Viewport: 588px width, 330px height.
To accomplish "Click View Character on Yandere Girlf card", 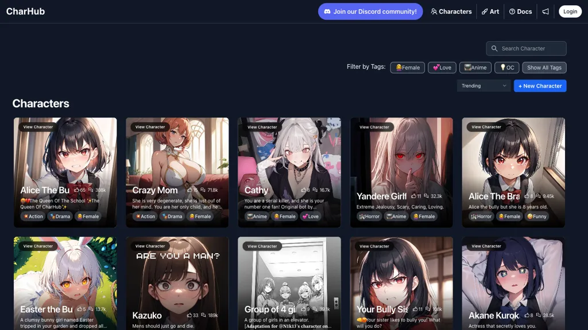I will pyautogui.click(x=374, y=127).
